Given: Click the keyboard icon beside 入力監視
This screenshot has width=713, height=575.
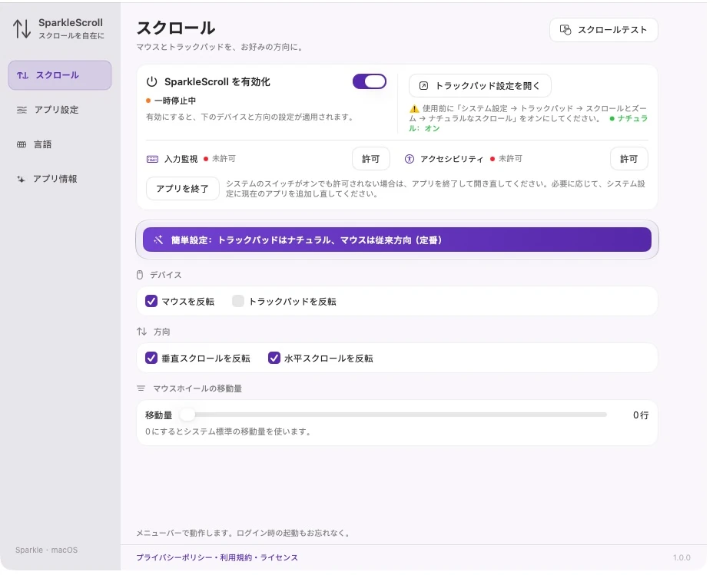Looking at the screenshot, I should click(x=152, y=159).
